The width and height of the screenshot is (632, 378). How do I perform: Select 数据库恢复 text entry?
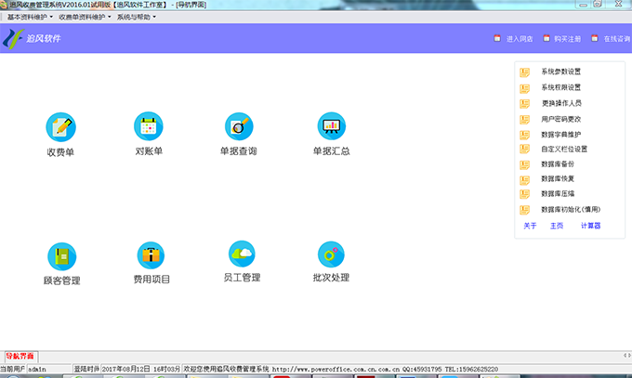point(558,178)
